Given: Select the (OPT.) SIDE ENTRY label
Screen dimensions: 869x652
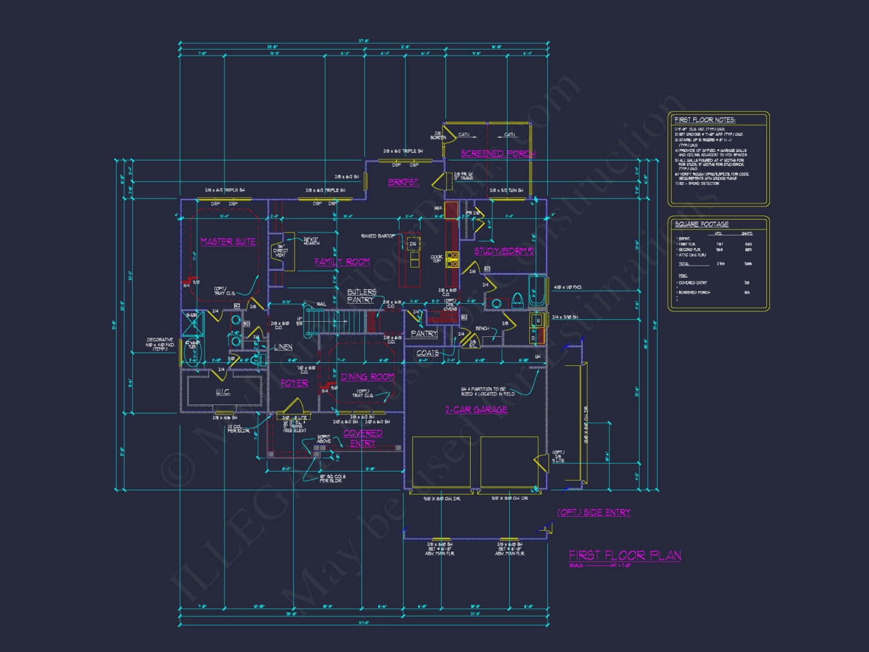Looking at the screenshot, I should coord(594,512).
